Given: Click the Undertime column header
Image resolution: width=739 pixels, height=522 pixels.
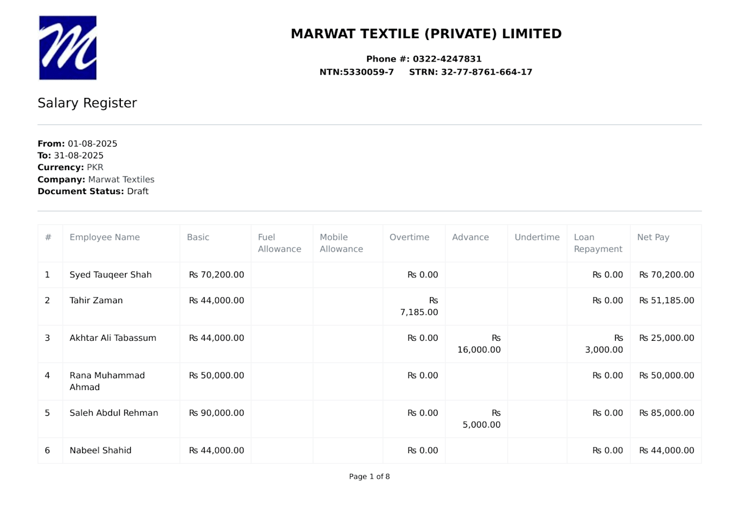Looking at the screenshot, I should coord(537,238).
